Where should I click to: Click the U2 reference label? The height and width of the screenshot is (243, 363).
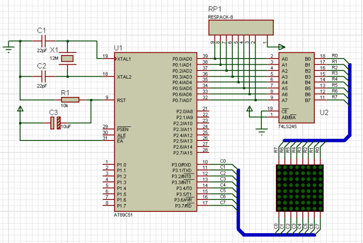[x=324, y=112]
